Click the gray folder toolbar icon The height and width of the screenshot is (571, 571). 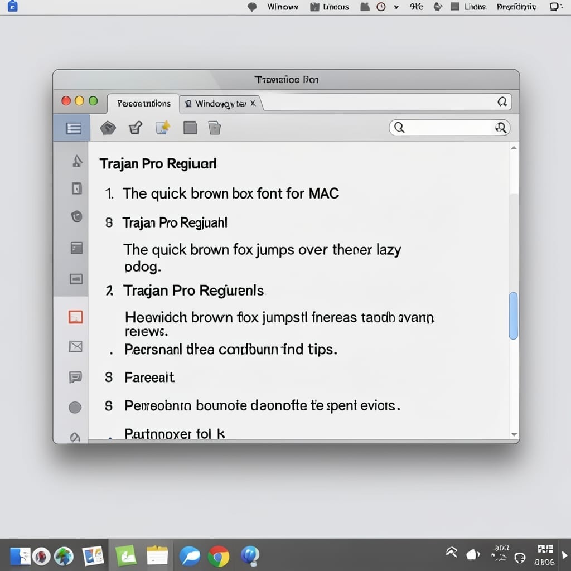click(x=190, y=128)
